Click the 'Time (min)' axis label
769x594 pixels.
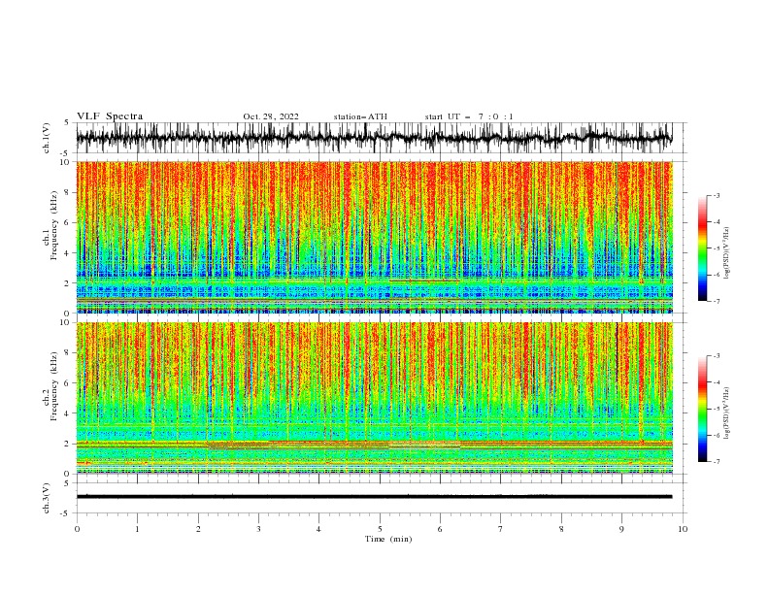click(388, 539)
